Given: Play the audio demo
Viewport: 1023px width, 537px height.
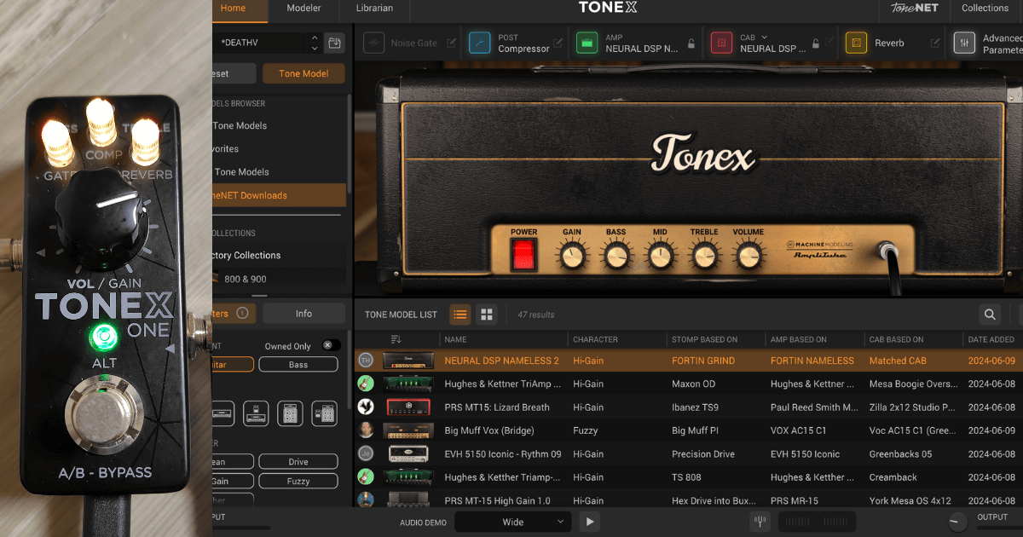Looking at the screenshot, I should pos(590,522).
